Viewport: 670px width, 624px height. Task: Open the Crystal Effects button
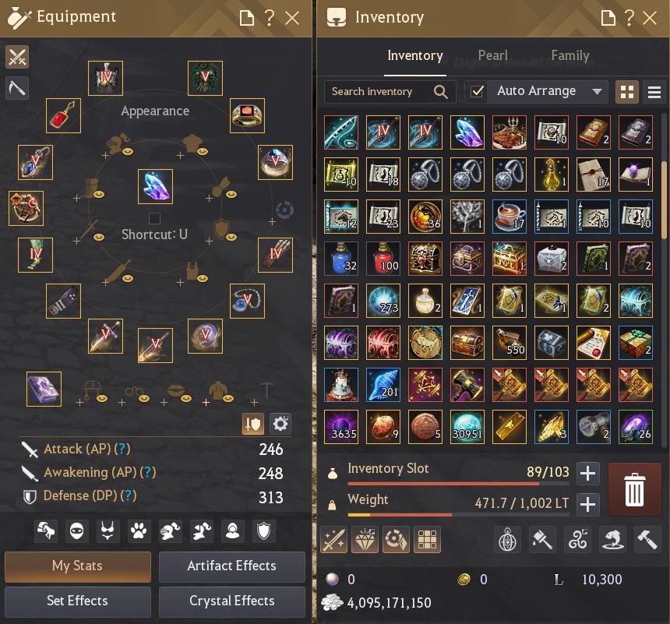(x=231, y=601)
